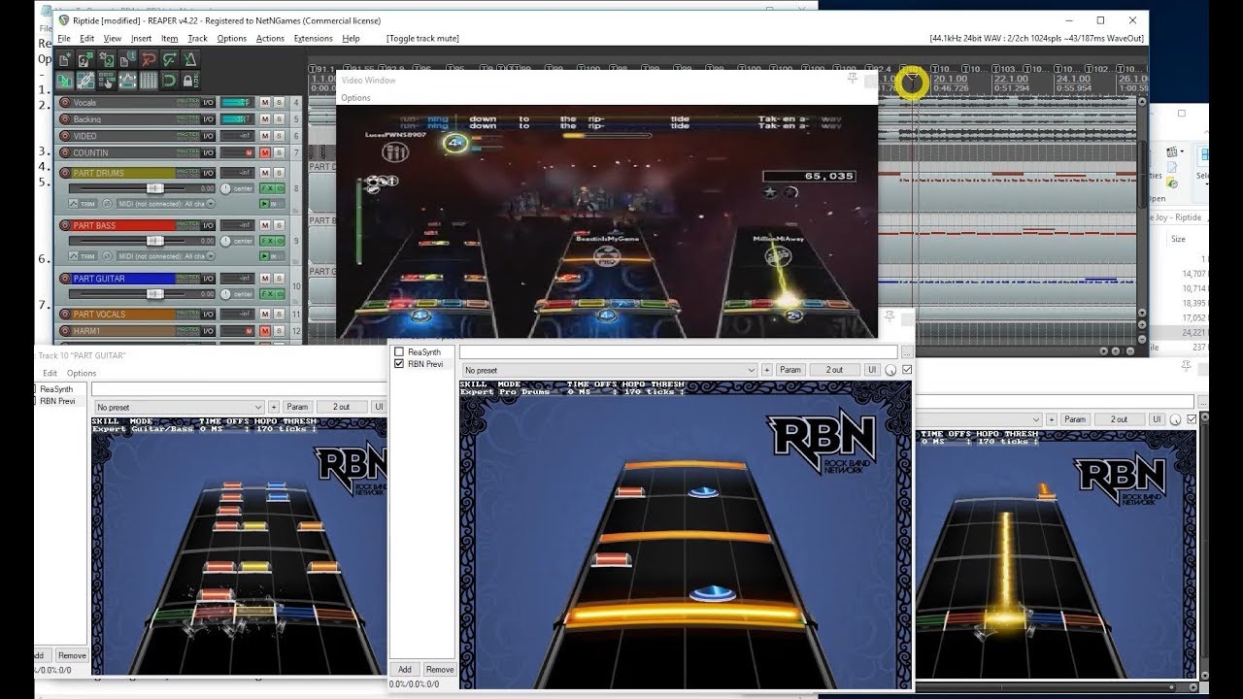Open the Extensions menu
The width and height of the screenshot is (1243, 699).
click(313, 38)
